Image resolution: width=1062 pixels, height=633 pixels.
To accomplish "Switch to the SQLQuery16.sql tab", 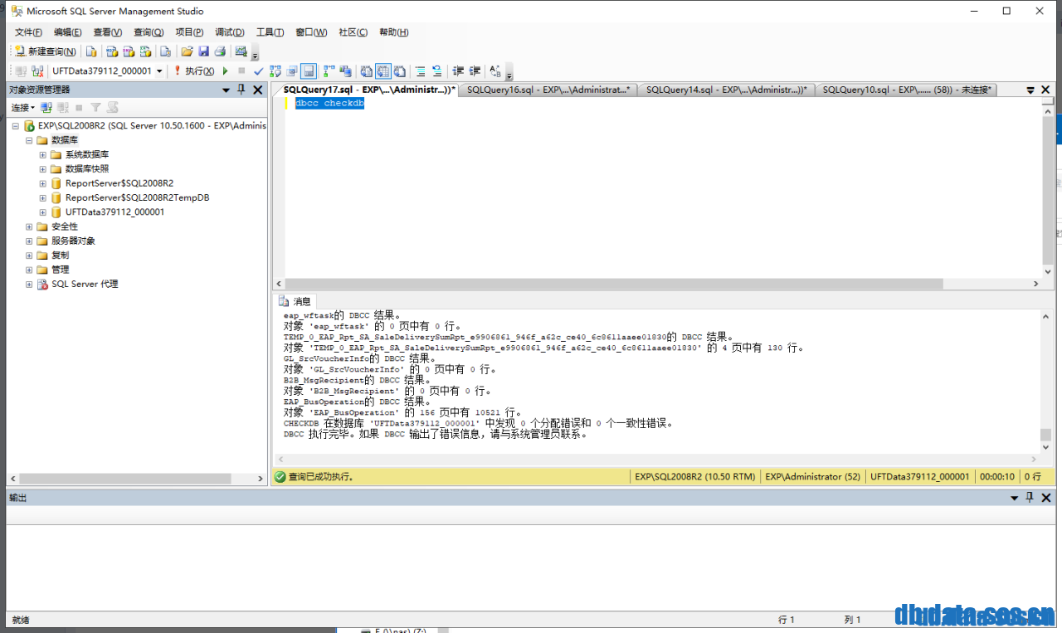I will [548, 90].
